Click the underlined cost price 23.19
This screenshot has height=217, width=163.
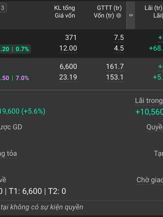(68, 78)
